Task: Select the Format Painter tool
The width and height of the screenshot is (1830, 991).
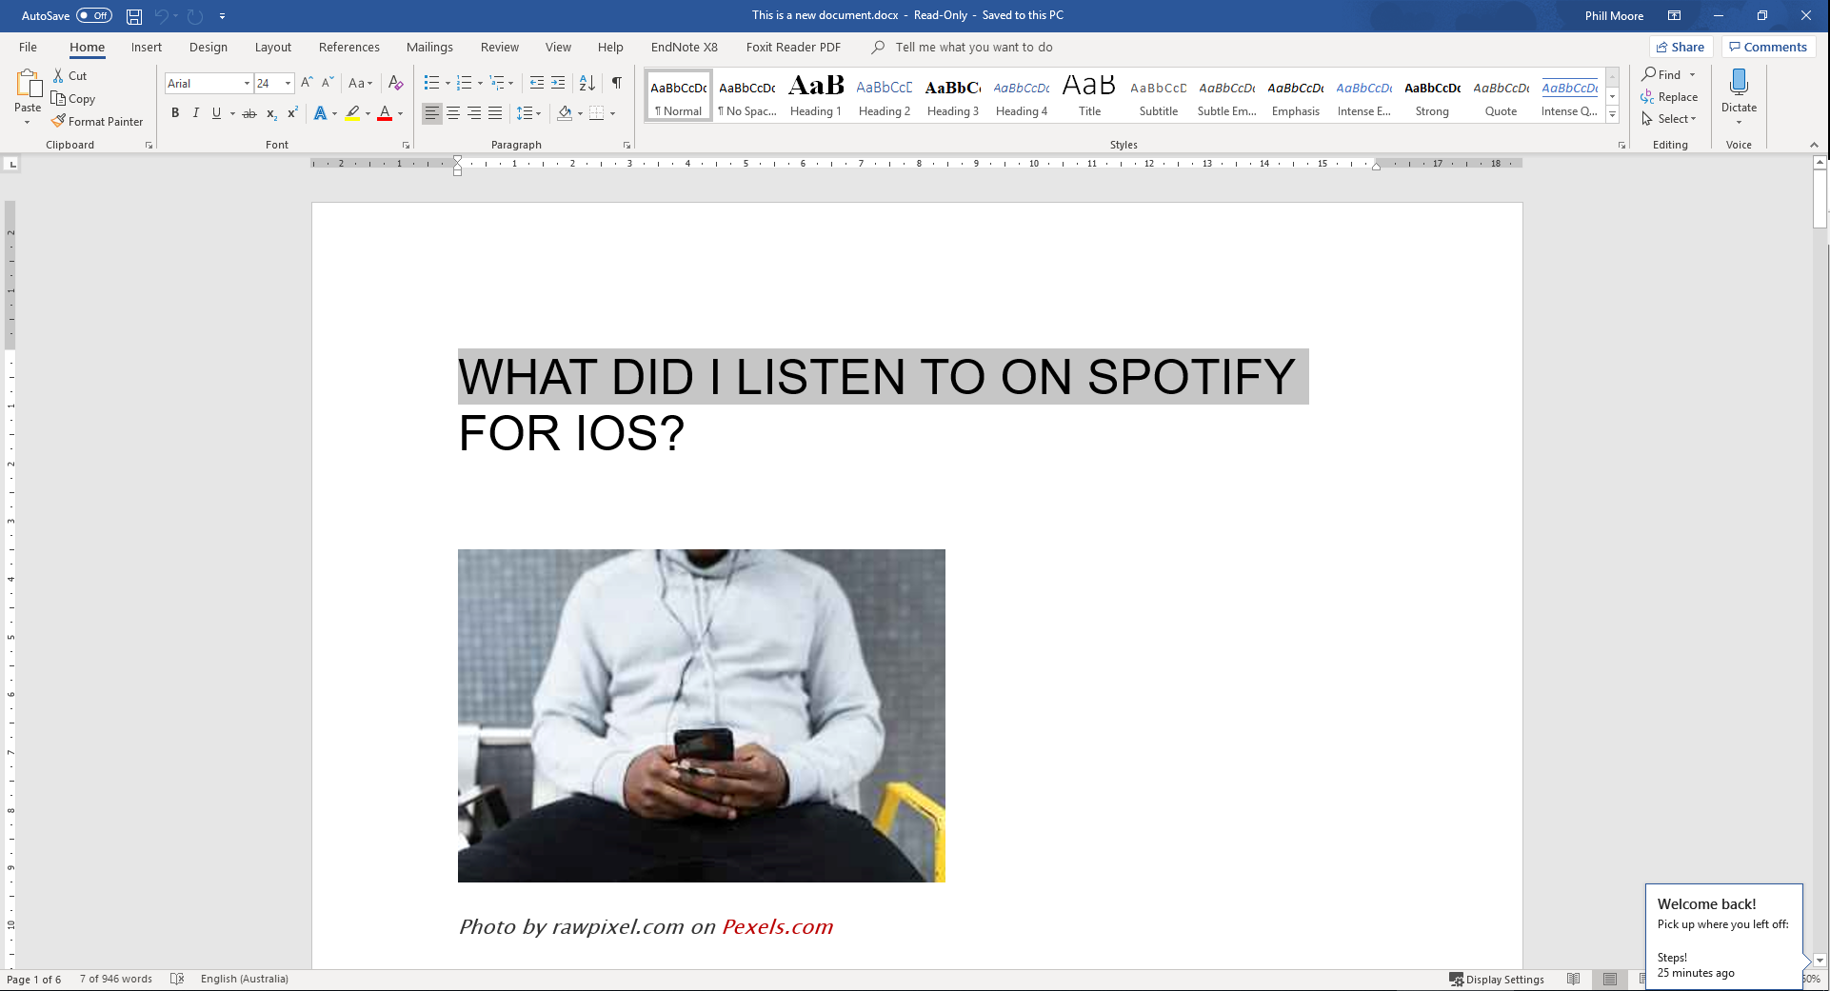Action: pyautogui.click(x=98, y=121)
